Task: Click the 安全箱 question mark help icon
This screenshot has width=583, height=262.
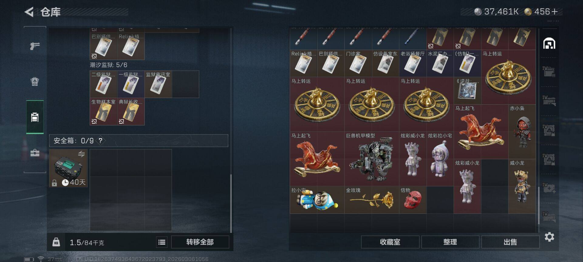Action: (x=101, y=141)
